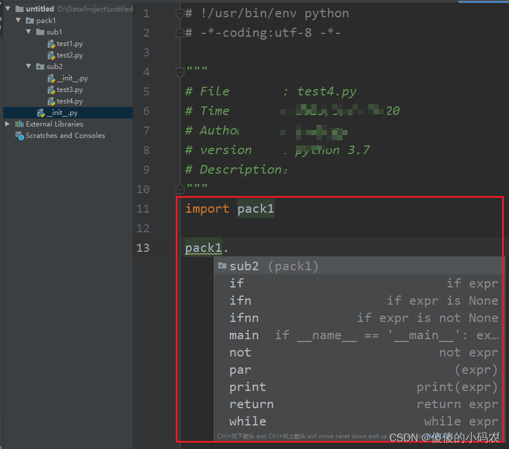The height and width of the screenshot is (449, 509).
Task: Collapse the untitled project root
Action: pyautogui.click(x=8, y=9)
